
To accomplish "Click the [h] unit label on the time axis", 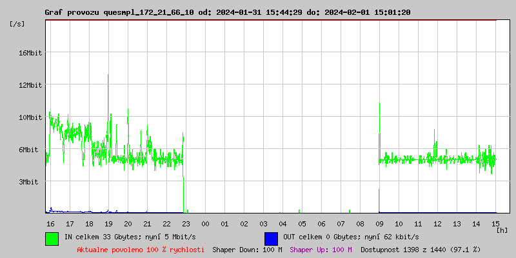I will 502,230.
